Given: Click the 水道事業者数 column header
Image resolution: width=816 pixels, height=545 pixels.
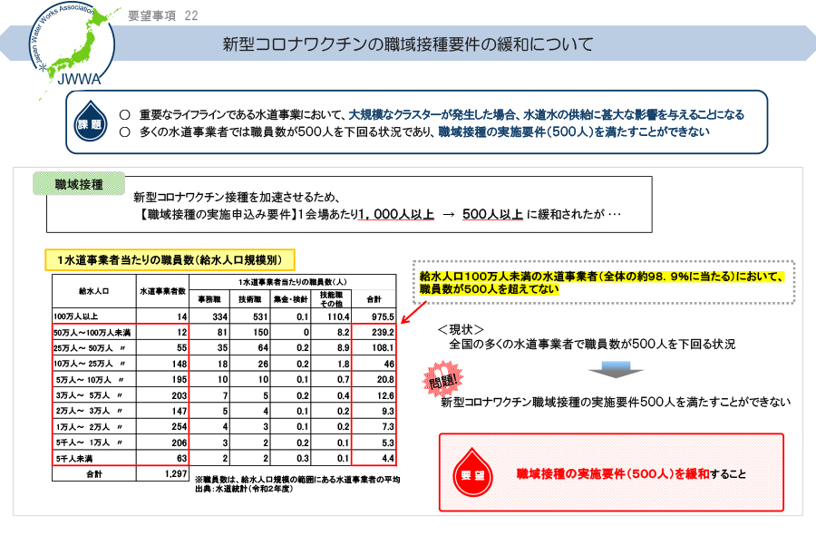Looking at the screenshot, I should pos(163,291).
